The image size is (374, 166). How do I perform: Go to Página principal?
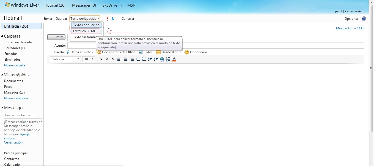click(16, 153)
